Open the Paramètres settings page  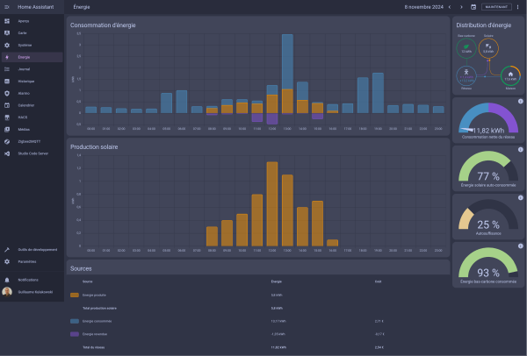[25, 261]
